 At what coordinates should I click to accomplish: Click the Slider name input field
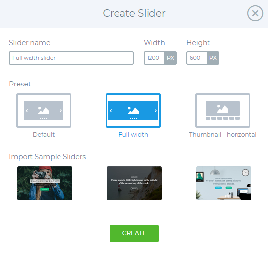click(71, 58)
